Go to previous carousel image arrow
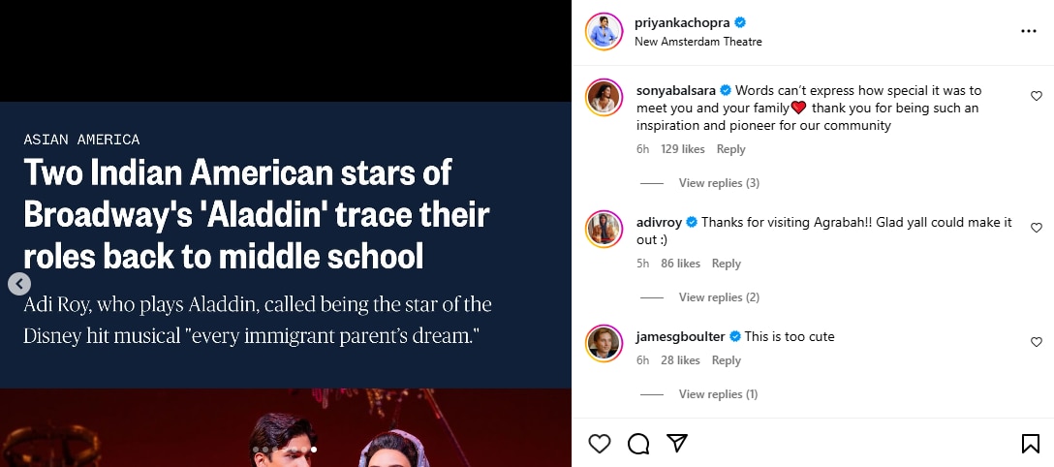The width and height of the screenshot is (1054, 467). point(19,284)
